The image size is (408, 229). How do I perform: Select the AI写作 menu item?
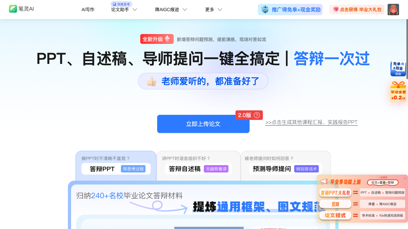pos(88,10)
